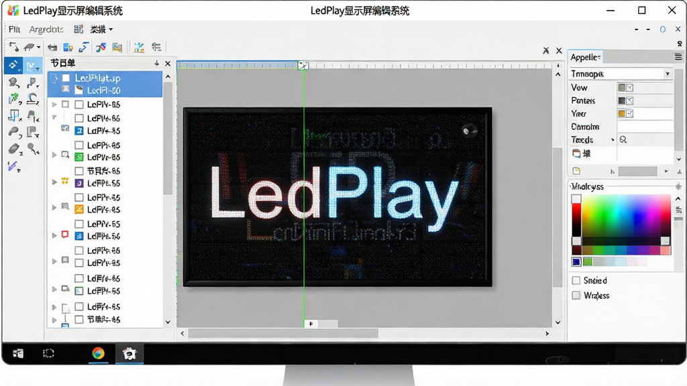Click the canvas horizontal scrollbar

coord(283,334)
